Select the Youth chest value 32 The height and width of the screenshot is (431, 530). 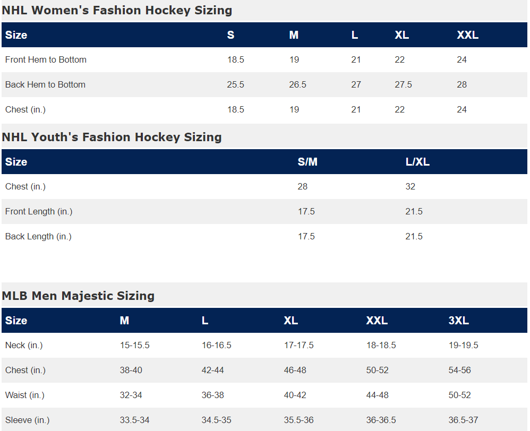pyautogui.click(x=410, y=186)
